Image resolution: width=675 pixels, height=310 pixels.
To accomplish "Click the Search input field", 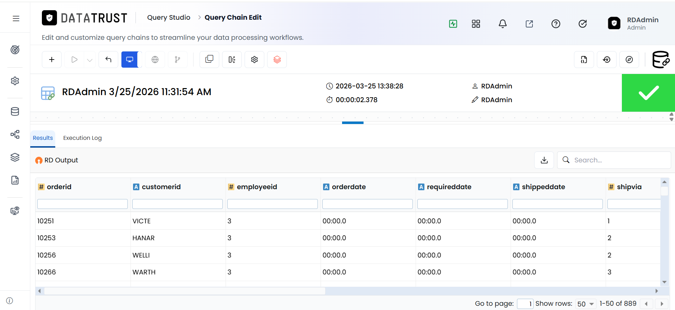I will tap(614, 160).
